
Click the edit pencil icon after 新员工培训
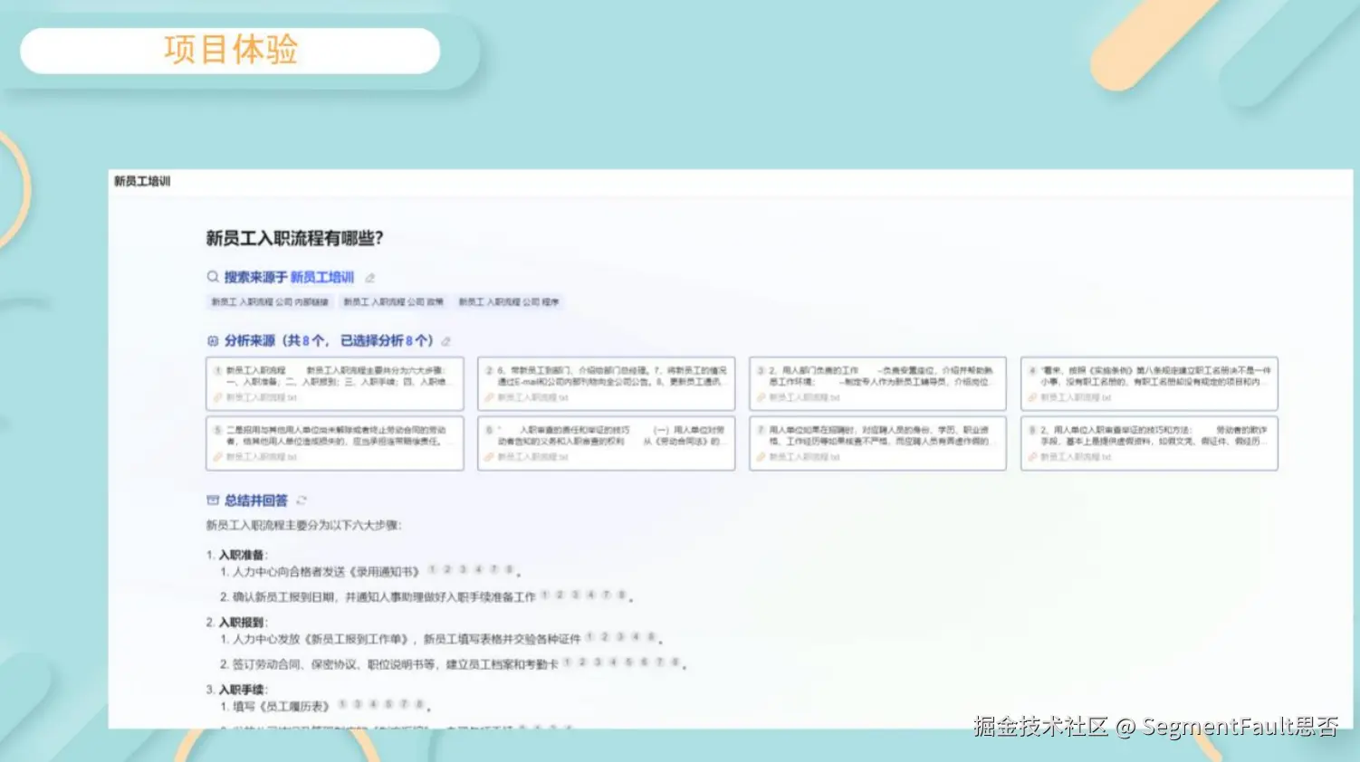coord(369,278)
